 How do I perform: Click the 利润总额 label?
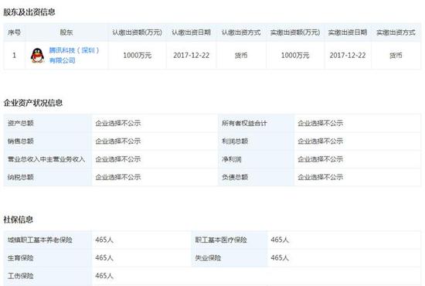(235, 141)
